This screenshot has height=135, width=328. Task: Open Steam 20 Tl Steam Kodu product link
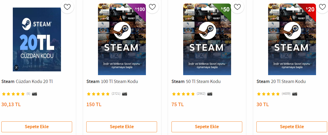[281, 81]
